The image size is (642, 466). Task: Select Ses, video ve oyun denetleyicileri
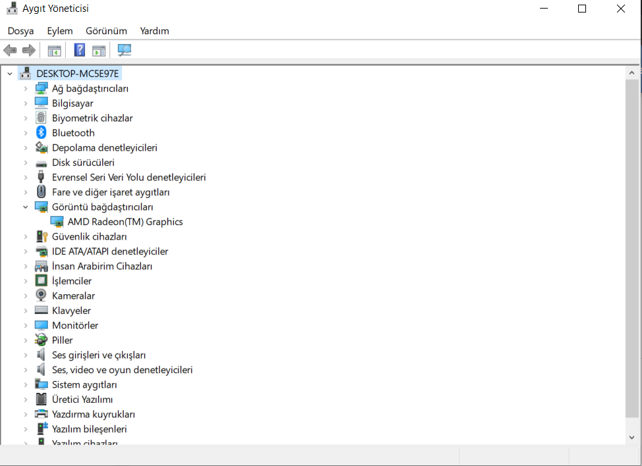pyautogui.click(x=122, y=370)
